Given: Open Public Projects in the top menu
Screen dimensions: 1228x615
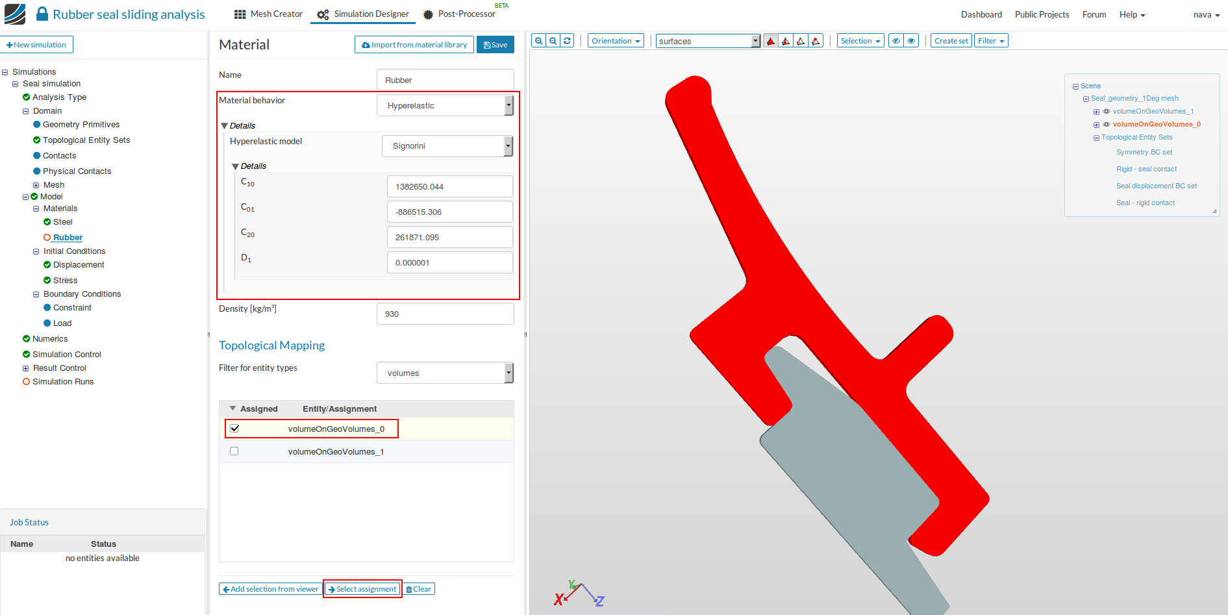Looking at the screenshot, I should tap(1042, 14).
